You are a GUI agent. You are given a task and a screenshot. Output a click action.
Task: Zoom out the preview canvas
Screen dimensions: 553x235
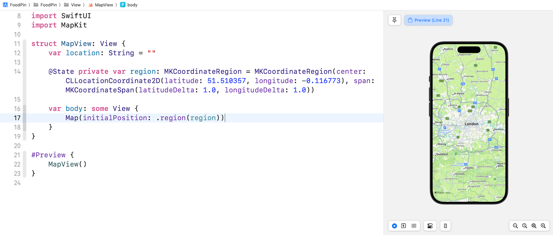516,226
